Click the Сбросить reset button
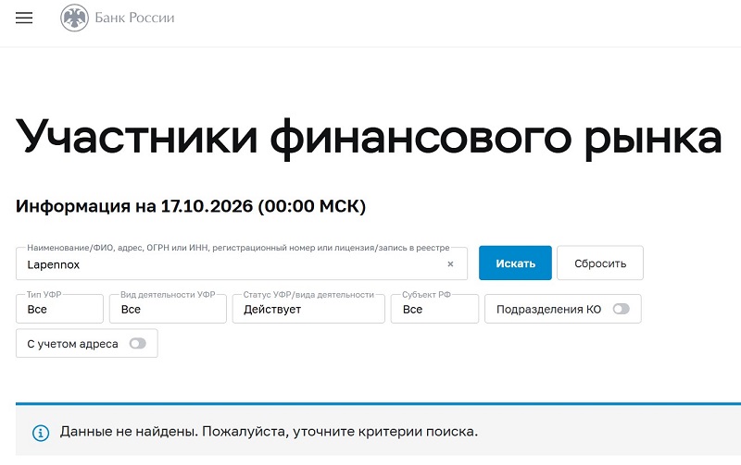 pos(600,263)
